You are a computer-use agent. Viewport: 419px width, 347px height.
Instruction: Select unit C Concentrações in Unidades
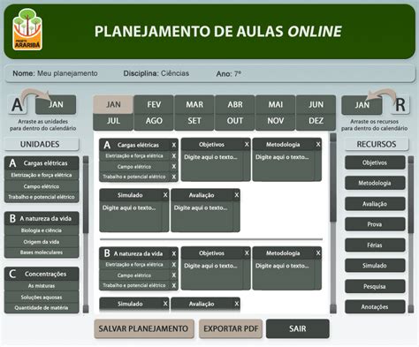pyautogui.click(x=42, y=274)
